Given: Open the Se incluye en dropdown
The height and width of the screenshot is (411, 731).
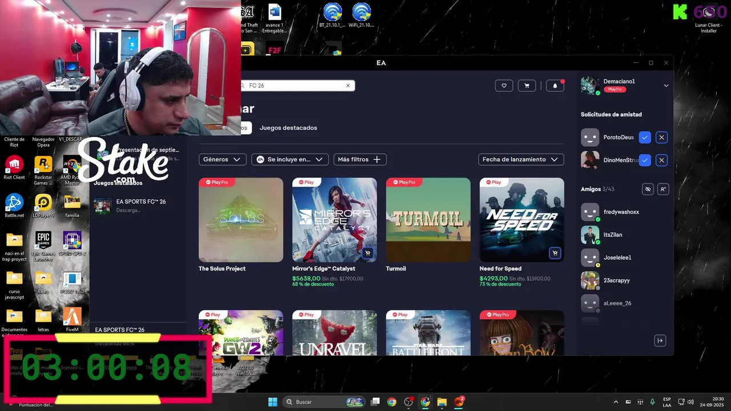Looking at the screenshot, I should click(x=290, y=159).
